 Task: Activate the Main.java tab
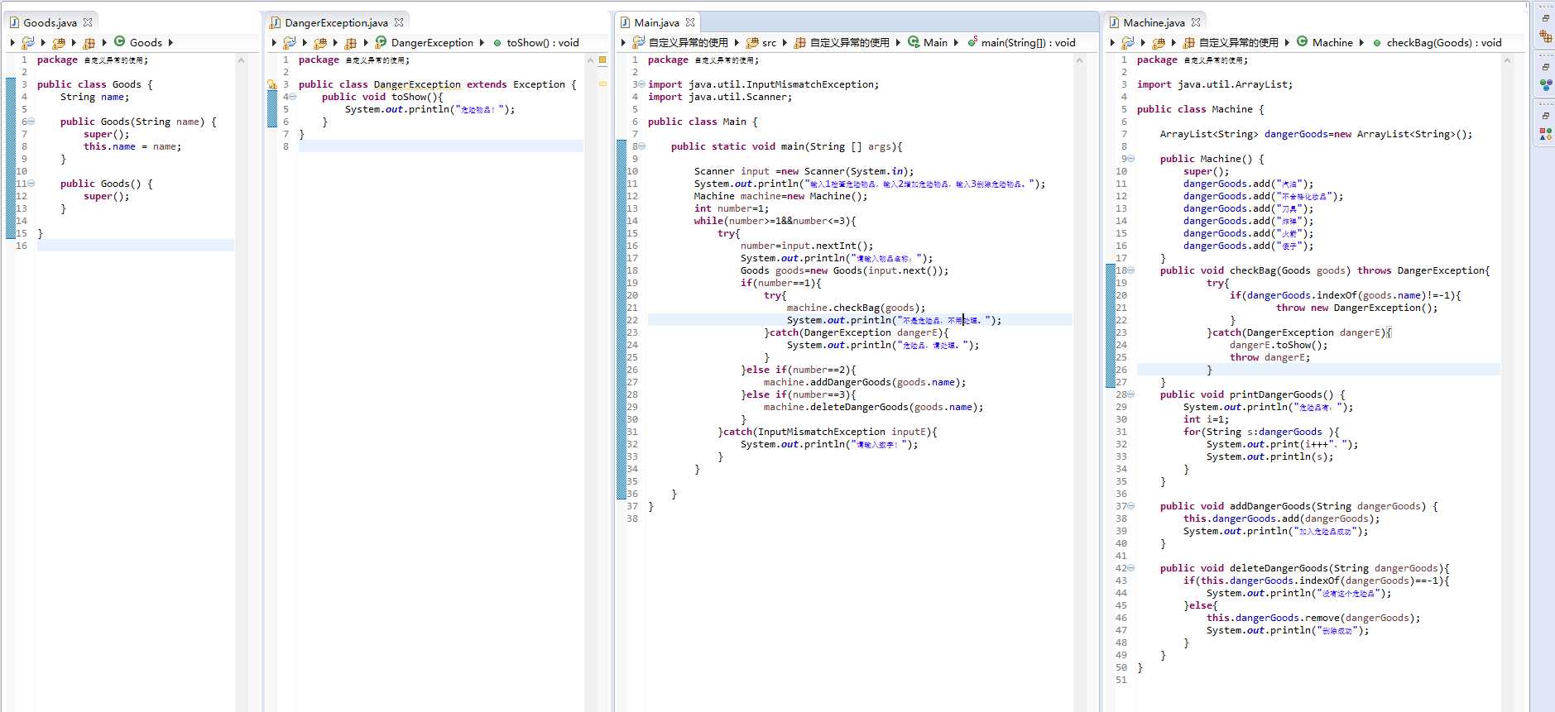pos(656,22)
